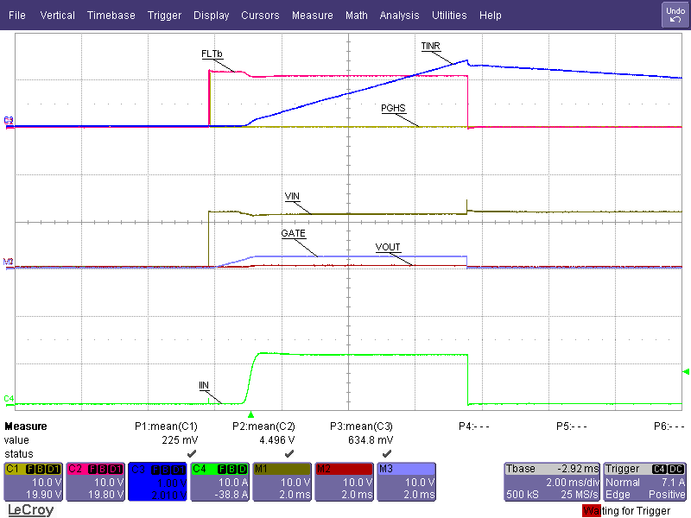Viewport: 691px width, 518px height.
Task: Open the M1 memory trace descriptor
Action: tap(281, 481)
